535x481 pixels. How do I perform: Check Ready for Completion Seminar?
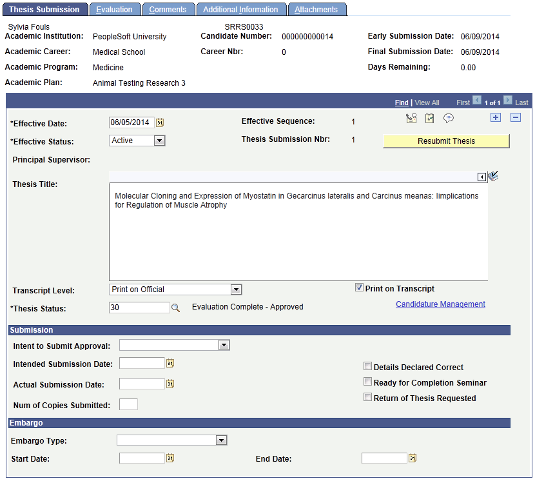367,382
